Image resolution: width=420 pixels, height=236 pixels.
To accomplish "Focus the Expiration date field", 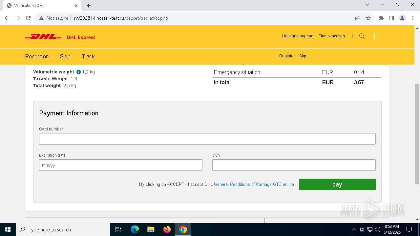I will [121, 165].
